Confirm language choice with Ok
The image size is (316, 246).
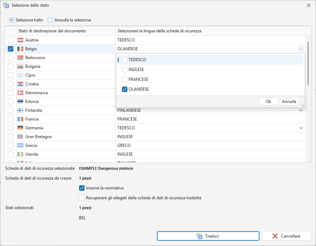point(269,102)
